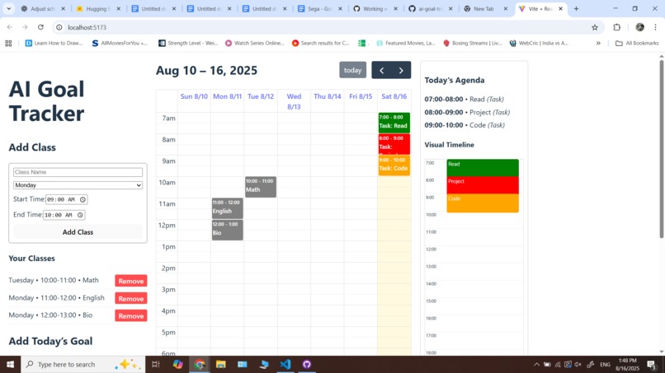Close the Vite + React tab
The height and width of the screenshot is (373, 665).
561,8
